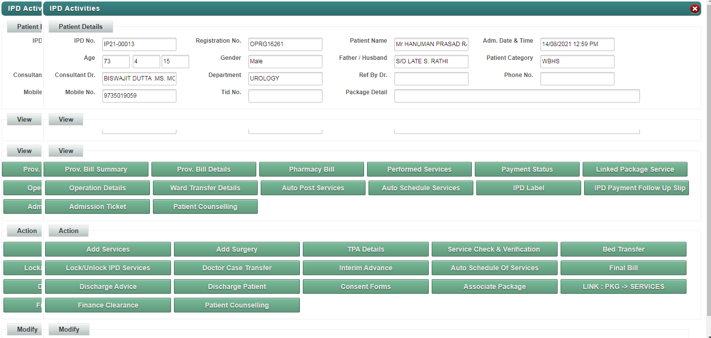Screen dimensions: 711x338
Task: Close the IPD Activities dialog
Action: click(x=694, y=8)
